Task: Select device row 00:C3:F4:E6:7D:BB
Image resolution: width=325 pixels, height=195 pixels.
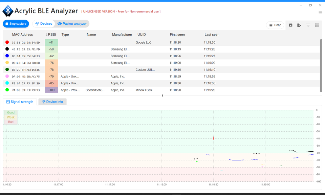Action: [x=161, y=63]
